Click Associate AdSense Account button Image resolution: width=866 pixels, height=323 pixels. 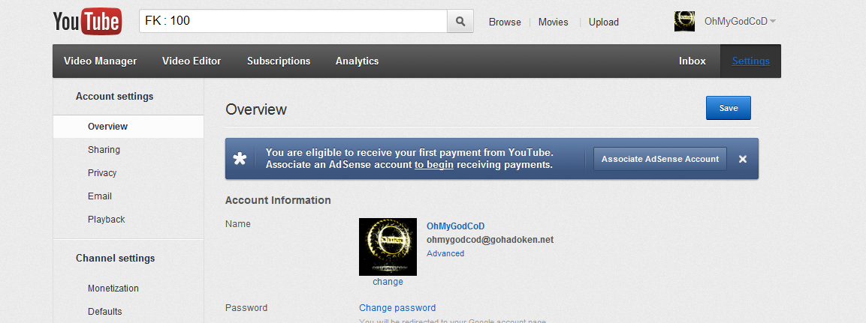pos(660,159)
